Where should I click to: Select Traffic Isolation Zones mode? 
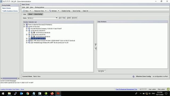coord(10,11)
